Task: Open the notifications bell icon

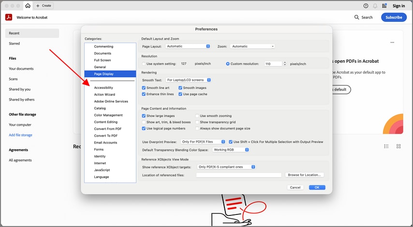Action: [x=375, y=6]
